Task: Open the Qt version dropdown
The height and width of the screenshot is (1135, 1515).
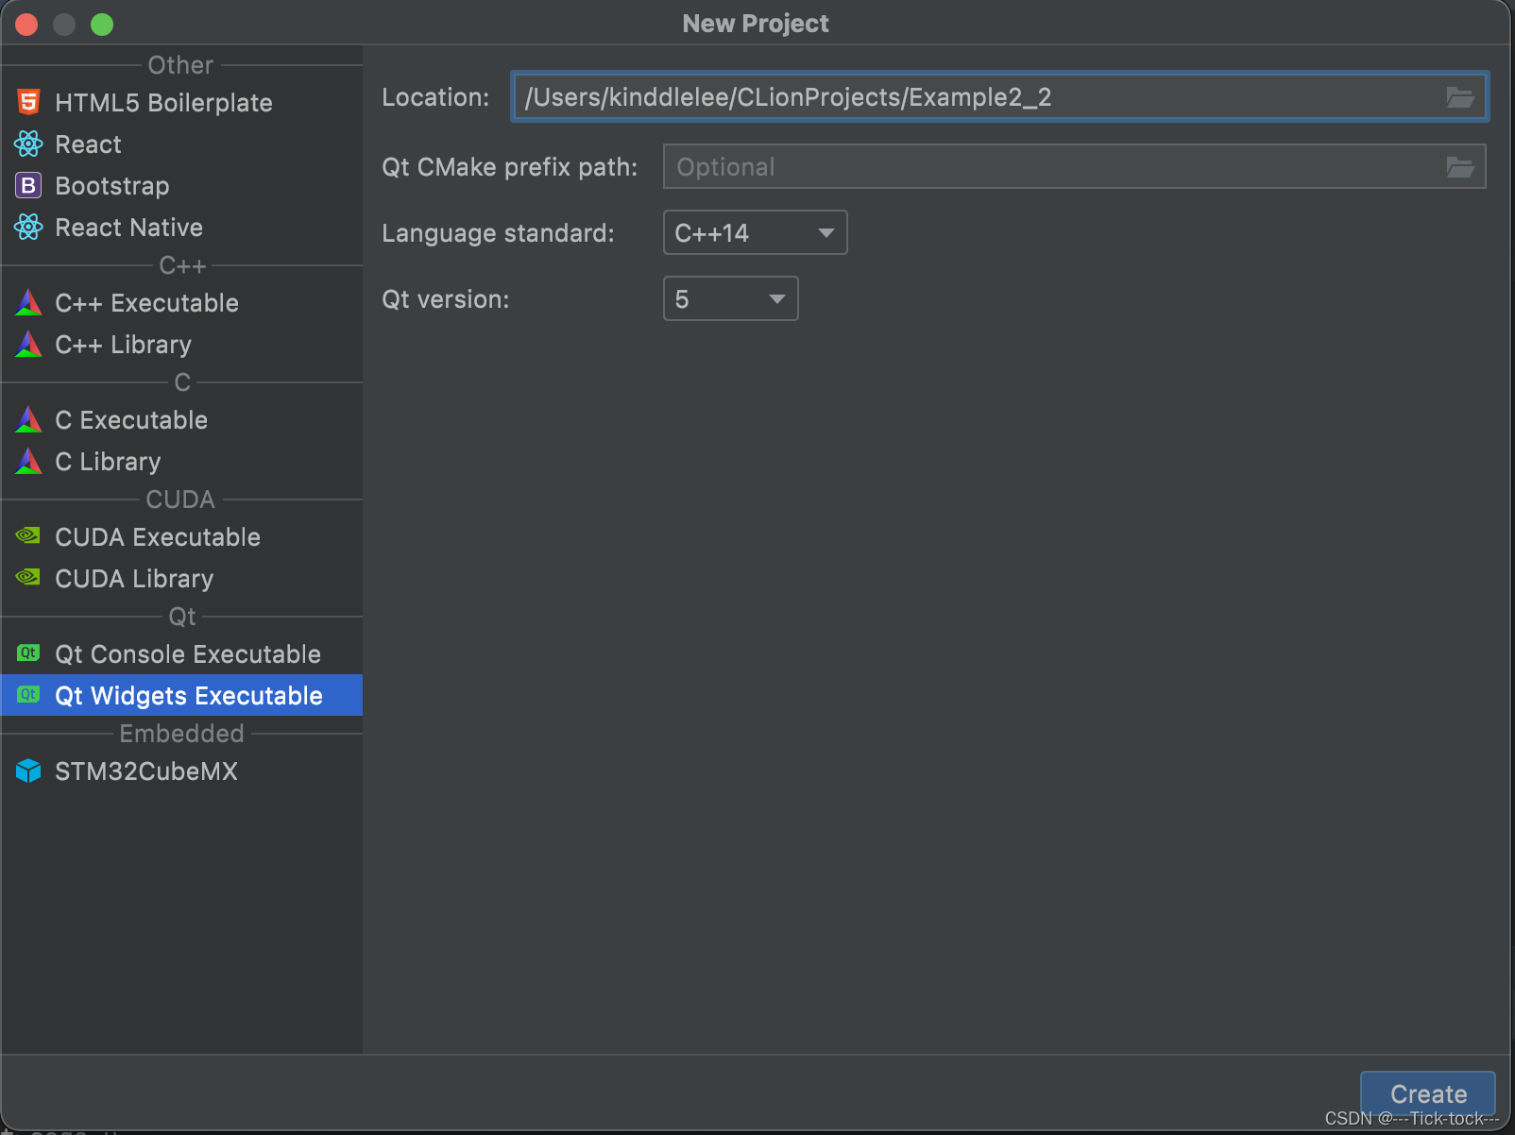Action: [731, 298]
